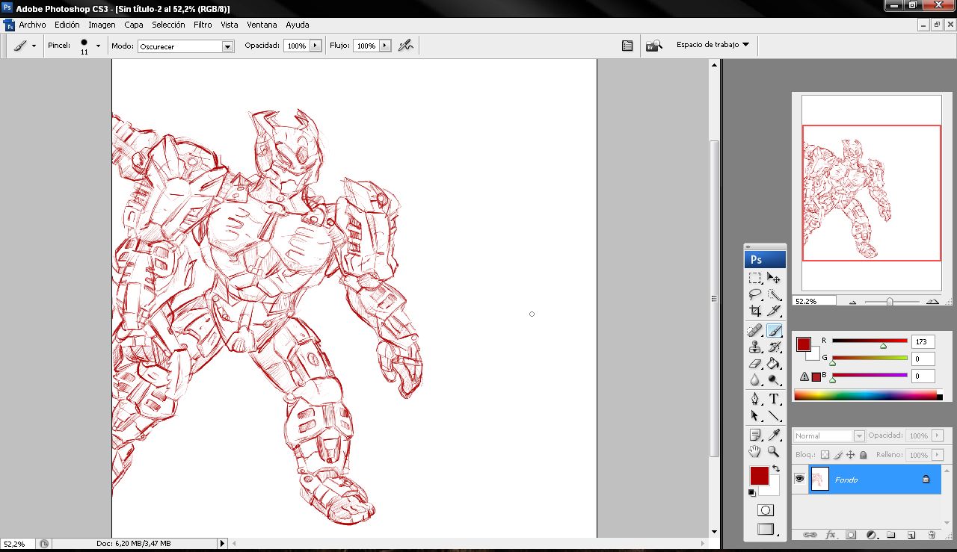Select the Zoom magnifier tool
This screenshot has width=957, height=552.
point(774,452)
